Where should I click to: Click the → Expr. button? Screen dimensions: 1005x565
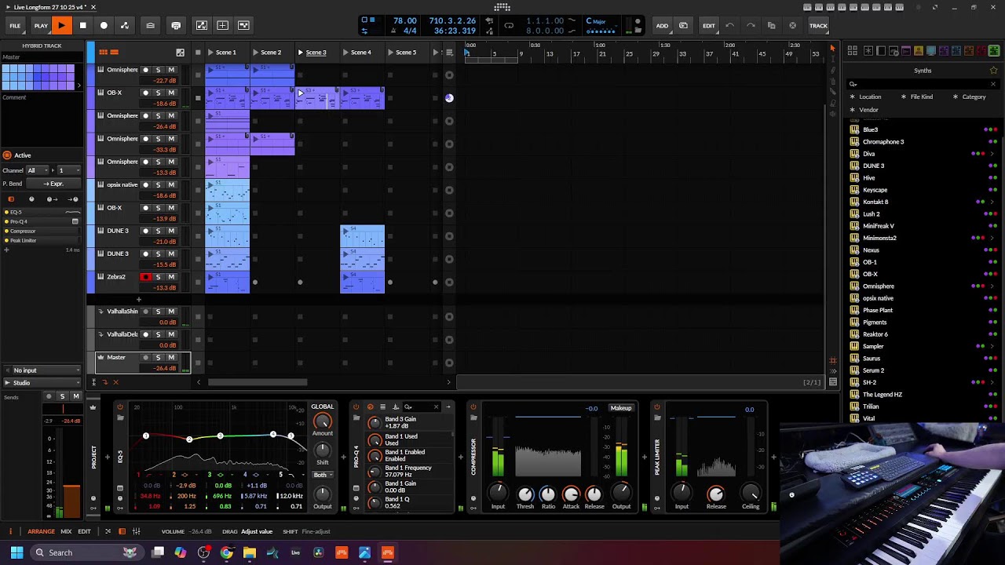click(54, 184)
